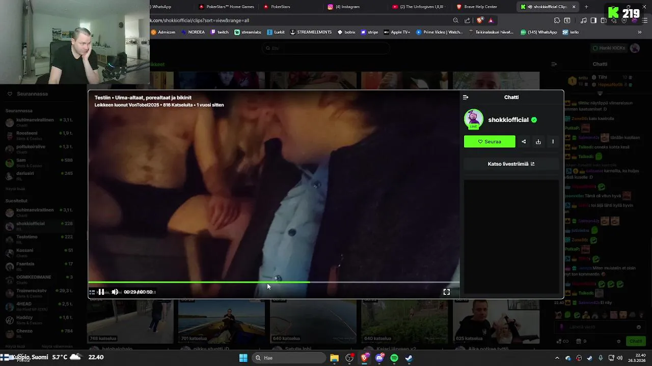This screenshot has width=652, height=366.
Task: Open the STREAMELEMENTS bookmark
Action: [310, 32]
